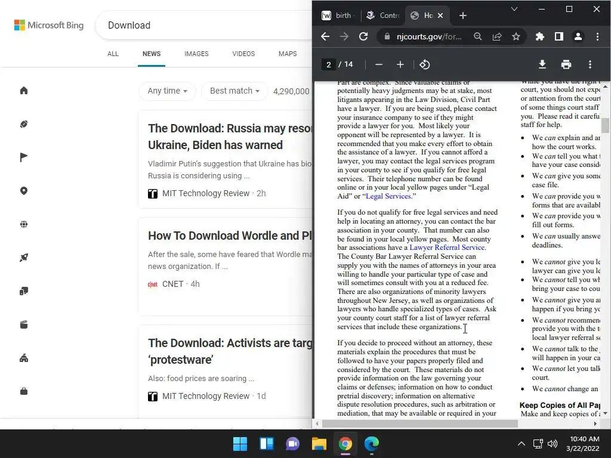Expand Chrome tab search chevron
This screenshot has height=458, width=611.
(x=514, y=9)
